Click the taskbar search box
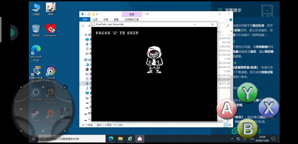Image resolution: width=298 pixels, height=144 pixels. coord(72,139)
